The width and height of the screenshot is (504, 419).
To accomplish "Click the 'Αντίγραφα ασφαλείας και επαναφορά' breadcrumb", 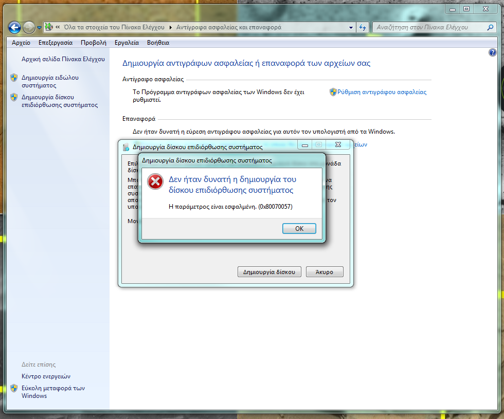I will point(229,27).
